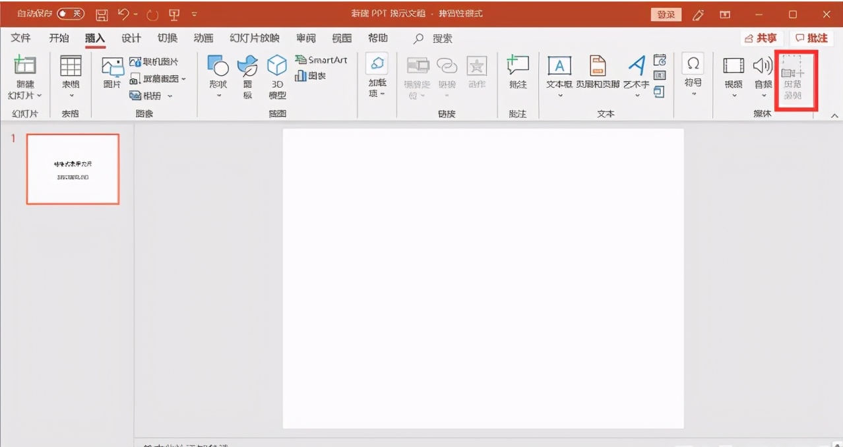Expand the Shapes (形状) dropdown
This screenshot has height=447, width=843.
pyautogui.click(x=218, y=96)
